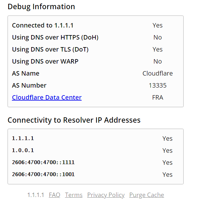Open the FAQ footer link
200x203 pixels.
click(x=54, y=195)
